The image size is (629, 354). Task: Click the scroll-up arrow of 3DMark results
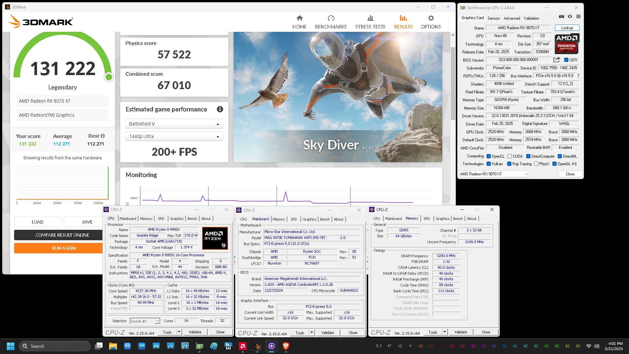point(453,34)
